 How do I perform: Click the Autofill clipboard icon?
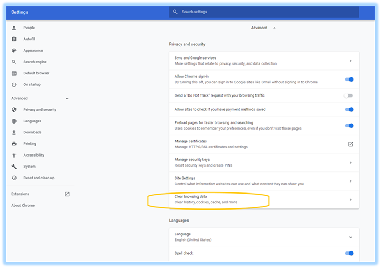click(x=14, y=39)
